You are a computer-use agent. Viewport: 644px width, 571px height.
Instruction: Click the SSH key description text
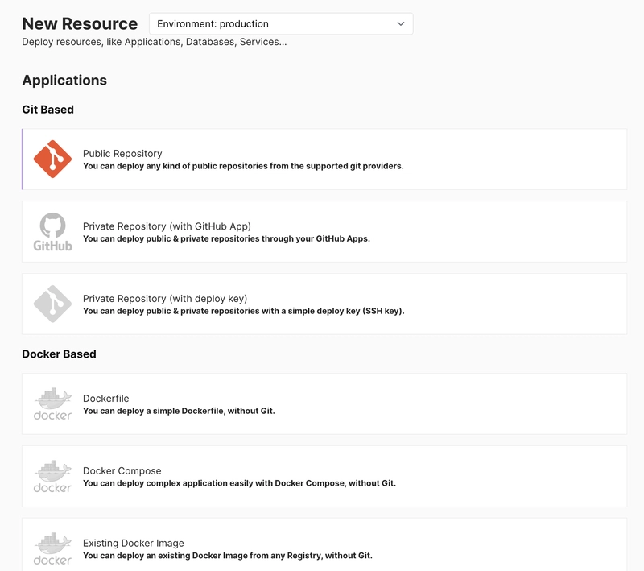pos(244,311)
